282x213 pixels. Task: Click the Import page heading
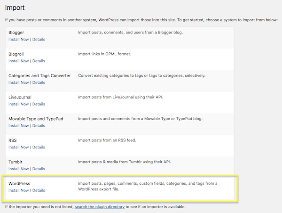pos(15,8)
